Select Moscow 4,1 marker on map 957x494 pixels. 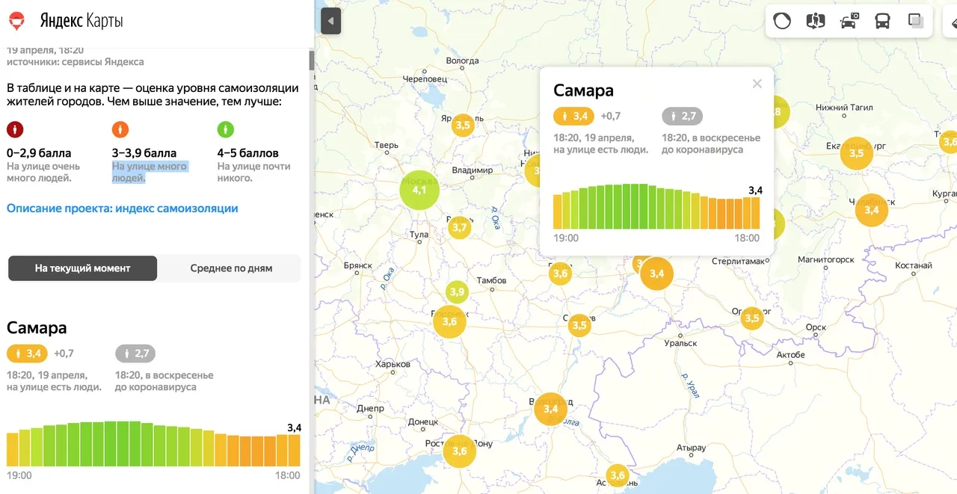419,190
